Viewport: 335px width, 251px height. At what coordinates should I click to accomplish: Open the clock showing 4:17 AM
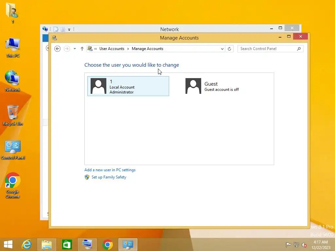tap(321, 244)
